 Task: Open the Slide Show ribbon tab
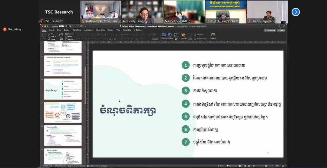pos(101,30)
